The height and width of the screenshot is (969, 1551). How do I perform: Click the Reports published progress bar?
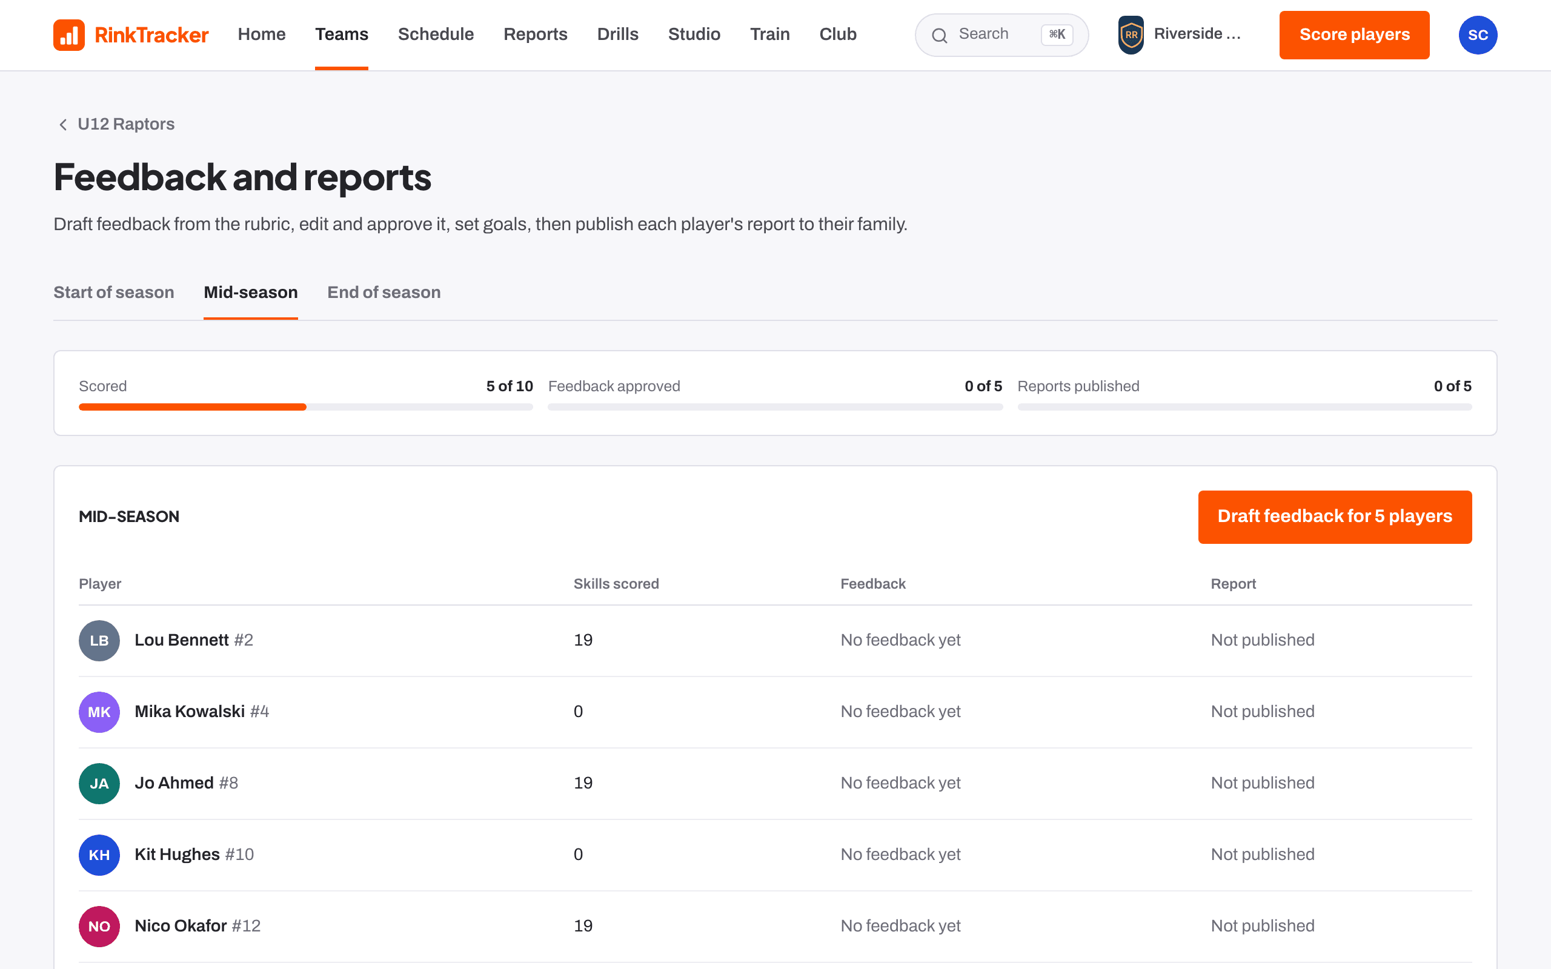[1244, 407]
